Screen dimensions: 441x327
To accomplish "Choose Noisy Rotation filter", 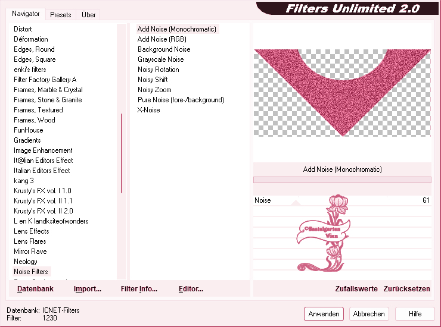I will (x=159, y=70).
